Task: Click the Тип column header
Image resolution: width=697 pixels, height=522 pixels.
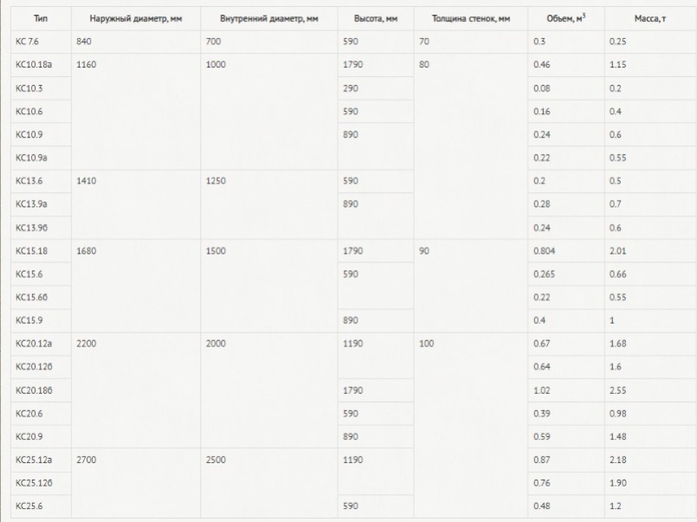Action: pos(41,19)
